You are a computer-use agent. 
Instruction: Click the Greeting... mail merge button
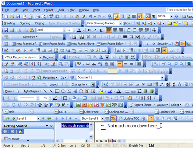(x=11, y=23)
